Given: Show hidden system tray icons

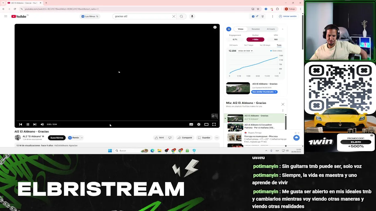Looking at the screenshot, I should coord(266,151).
